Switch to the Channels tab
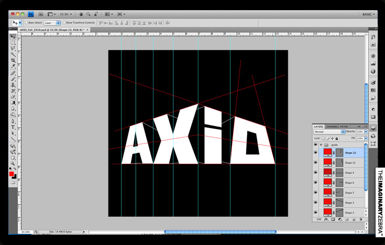 [332, 126]
